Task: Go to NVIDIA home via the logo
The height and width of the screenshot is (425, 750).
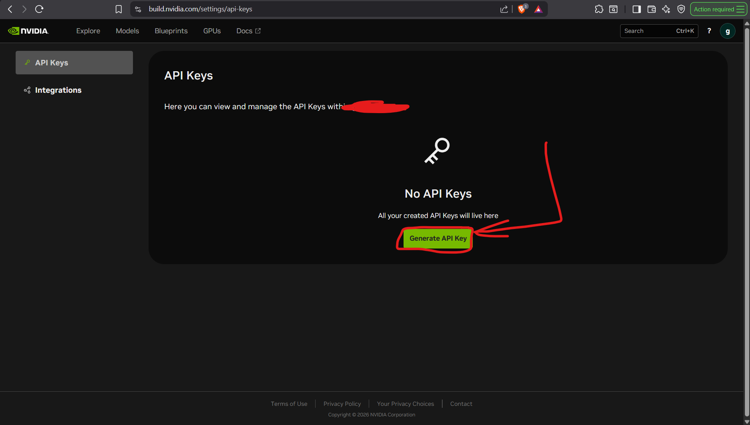Action: coord(28,31)
